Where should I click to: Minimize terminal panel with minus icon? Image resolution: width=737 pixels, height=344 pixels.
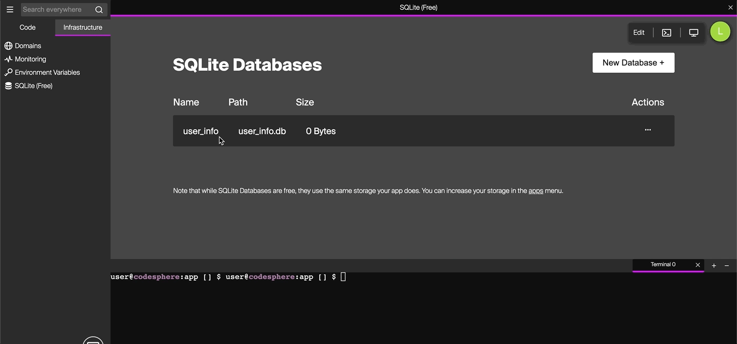pyautogui.click(x=727, y=265)
